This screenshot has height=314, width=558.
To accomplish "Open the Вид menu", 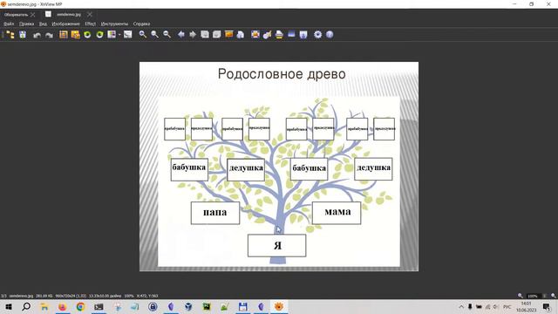I will pos(43,24).
